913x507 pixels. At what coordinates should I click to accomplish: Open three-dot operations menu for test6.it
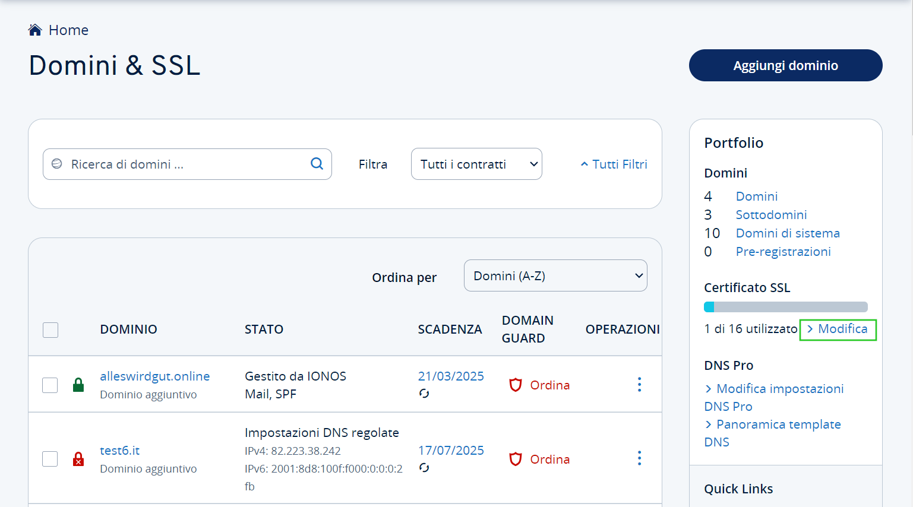point(640,458)
